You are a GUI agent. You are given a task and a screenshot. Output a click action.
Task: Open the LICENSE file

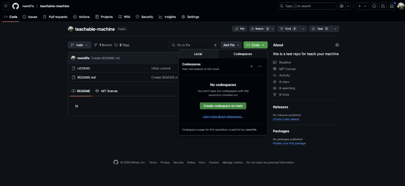[x=84, y=68]
